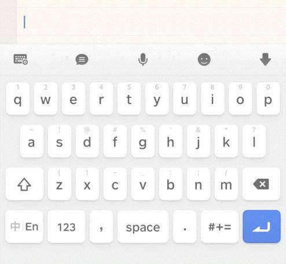Toggle the shift caps arrow key
Screen dimensions: 286x264
click(24, 184)
